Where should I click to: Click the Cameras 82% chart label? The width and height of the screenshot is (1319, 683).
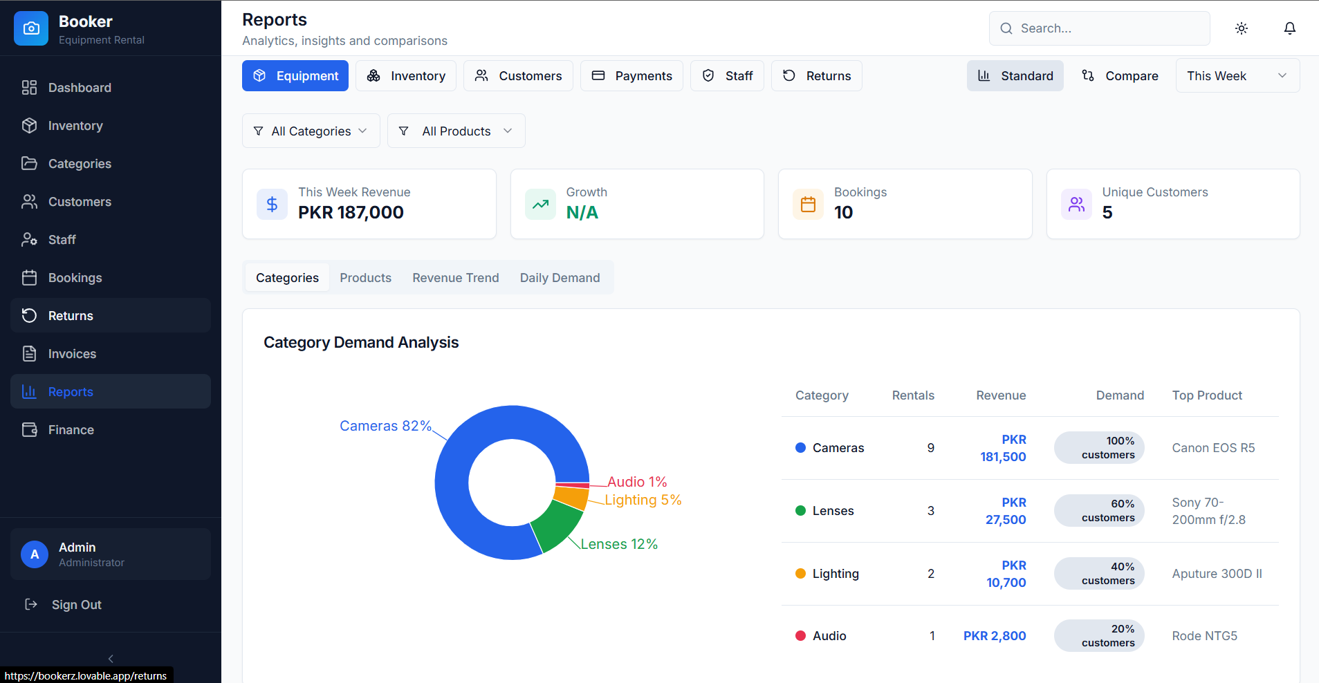point(385,426)
